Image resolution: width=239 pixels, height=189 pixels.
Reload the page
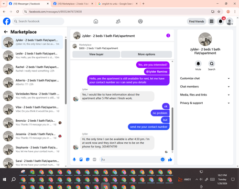(x=18, y=11)
